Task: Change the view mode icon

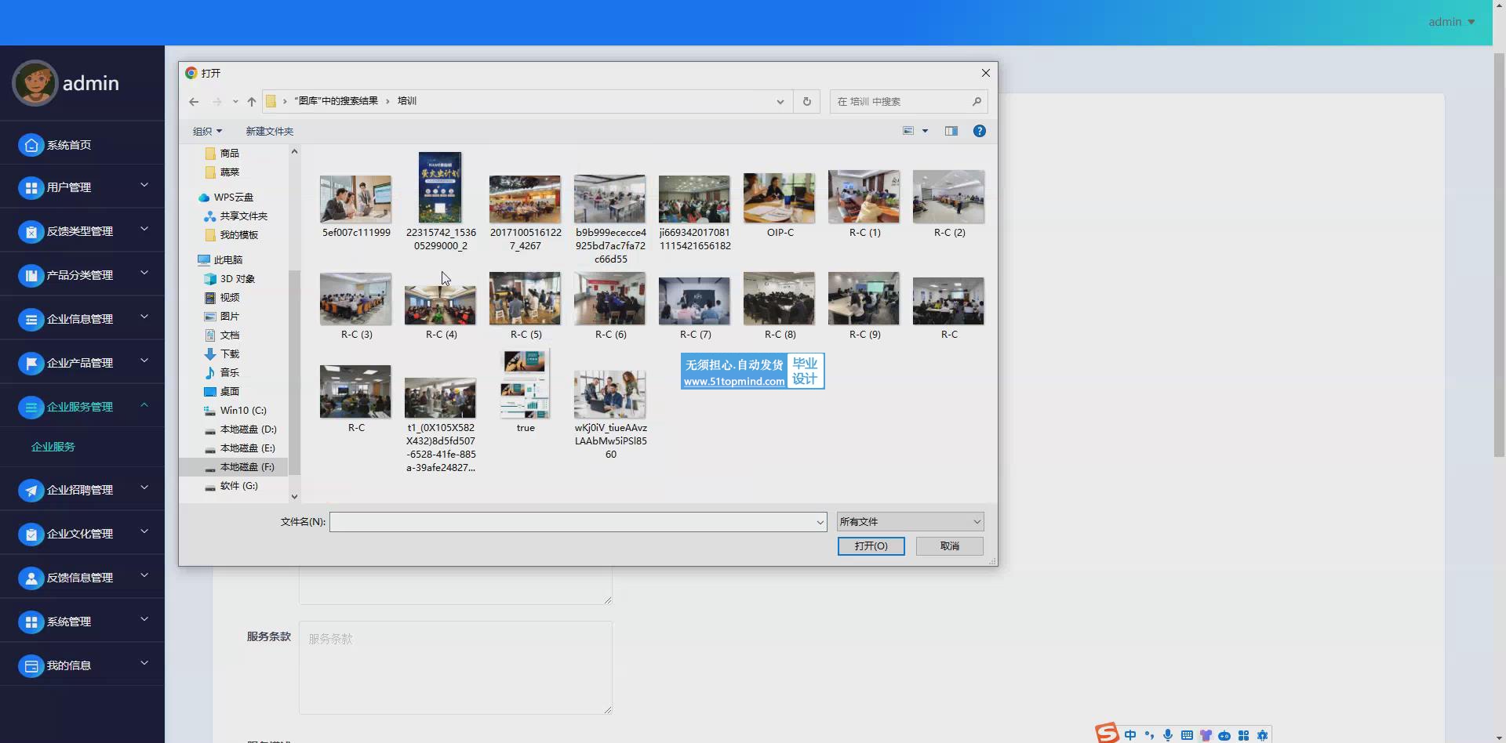Action: coord(908,131)
